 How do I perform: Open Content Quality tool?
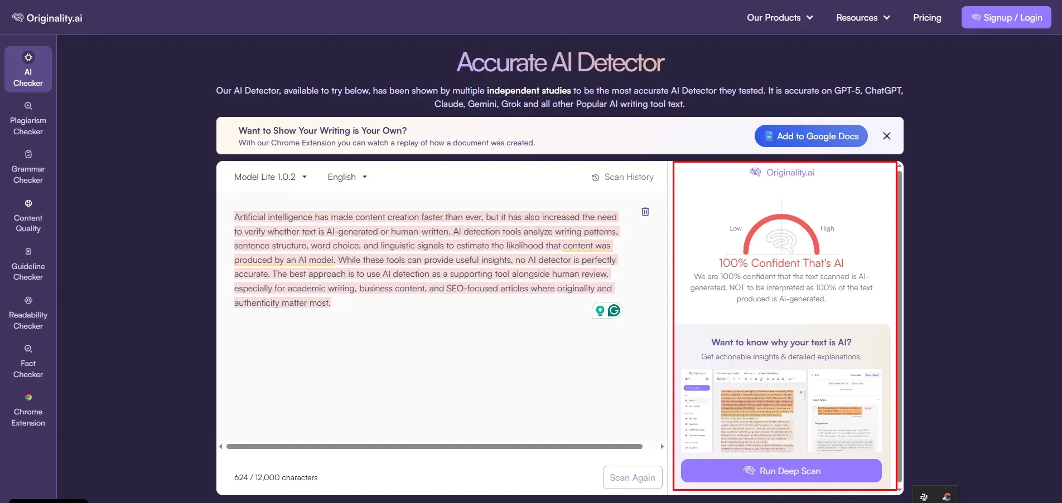(x=28, y=216)
